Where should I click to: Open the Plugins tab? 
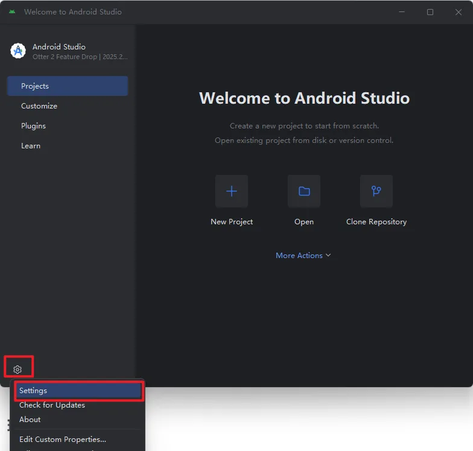tap(68, 125)
